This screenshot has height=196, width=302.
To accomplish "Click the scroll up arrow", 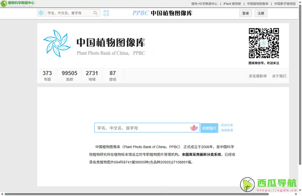I will [x=300, y=2].
